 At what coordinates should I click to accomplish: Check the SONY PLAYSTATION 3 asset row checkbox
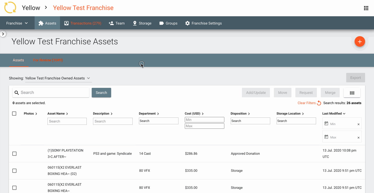(14, 154)
